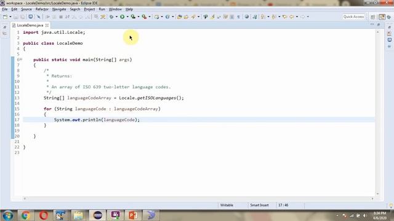394x221 pixels.
Task: Click the globe toolbar icon
Action: click(247, 17)
